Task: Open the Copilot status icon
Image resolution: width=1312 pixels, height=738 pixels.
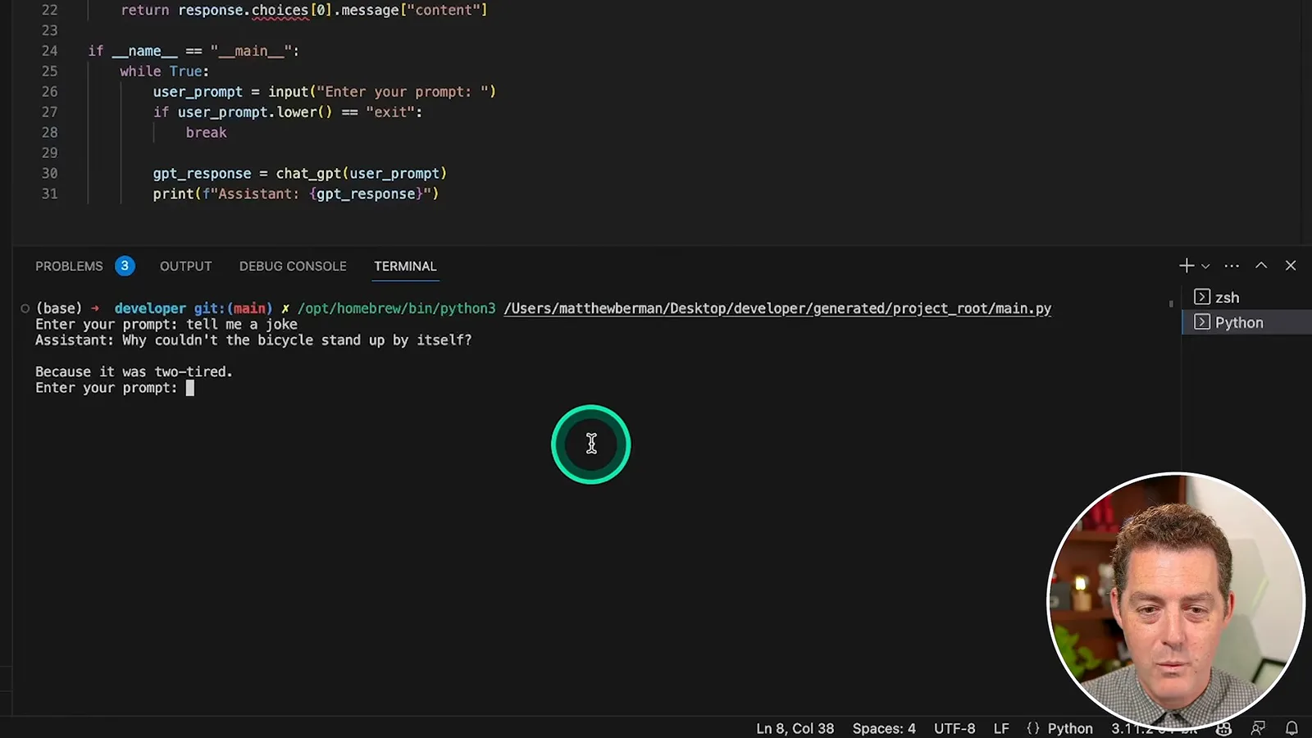Action: point(1223,728)
